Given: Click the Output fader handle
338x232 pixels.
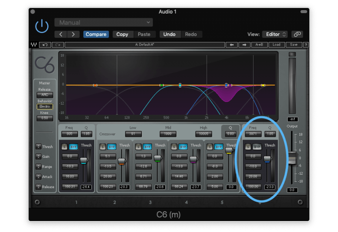Looking at the screenshot, I should pos(292,158).
